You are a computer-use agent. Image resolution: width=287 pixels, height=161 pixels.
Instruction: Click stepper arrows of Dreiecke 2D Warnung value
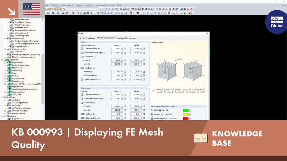click(x=122, y=60)
